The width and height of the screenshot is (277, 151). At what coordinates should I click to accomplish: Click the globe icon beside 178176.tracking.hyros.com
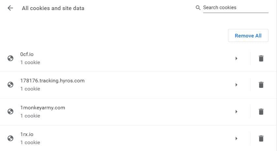(10, 85)
